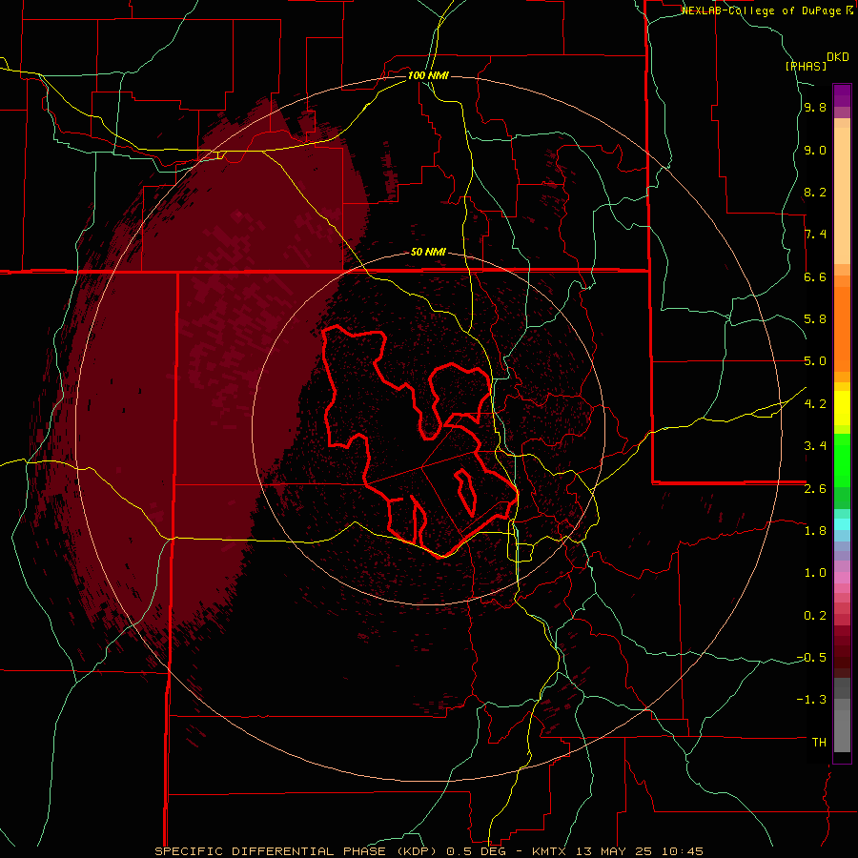
Task: Click the [PHAS] unit label
Action: coord(806,66)
